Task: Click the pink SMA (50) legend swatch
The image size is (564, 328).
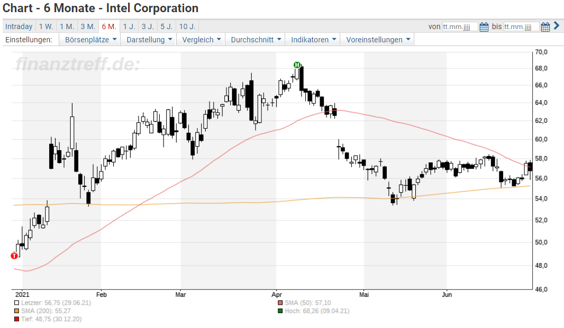Action: pyautogui.click(x=280, y=303)
